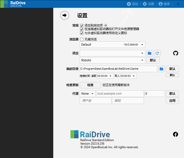Click arrow icon beside 添加到启动项
This screenshot has height=158, width=184.
tap(106, 25)
